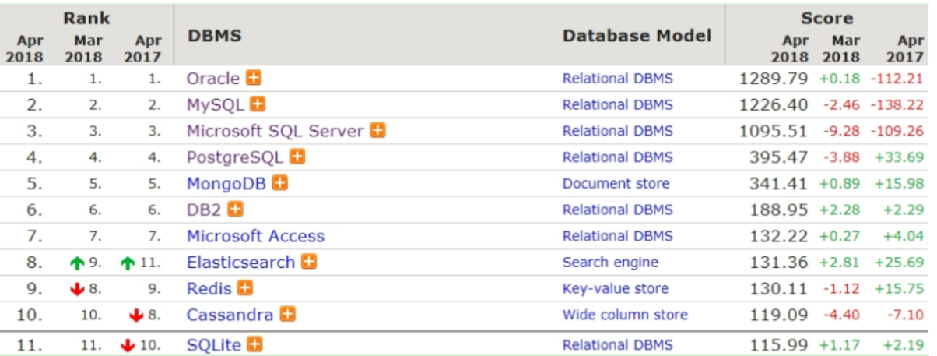Click the +25.69 change value for Elasticsearch
This screenshot has height=356, width=937.
[x=900, y=263]
